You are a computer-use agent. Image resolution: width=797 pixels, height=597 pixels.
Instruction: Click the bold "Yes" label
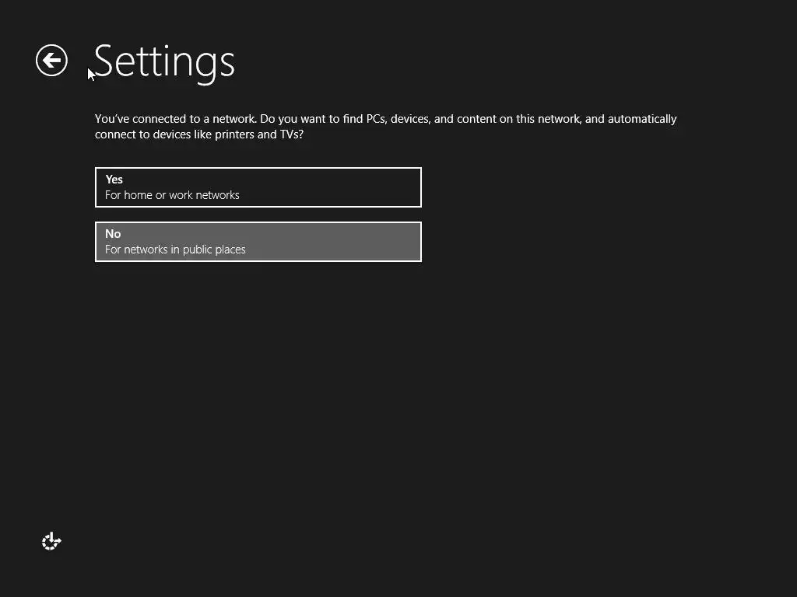(x=114, y=180)
